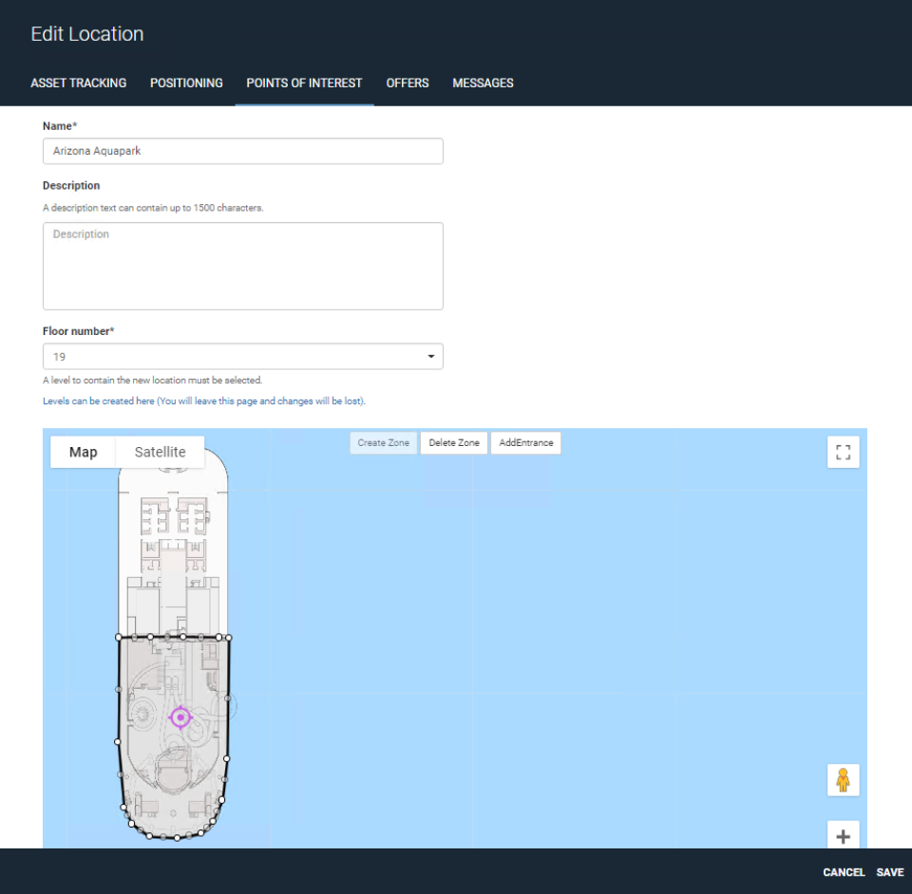Cancel editing the location
The height and width of the screenshot is (894, 912).
tap(844, 872)
